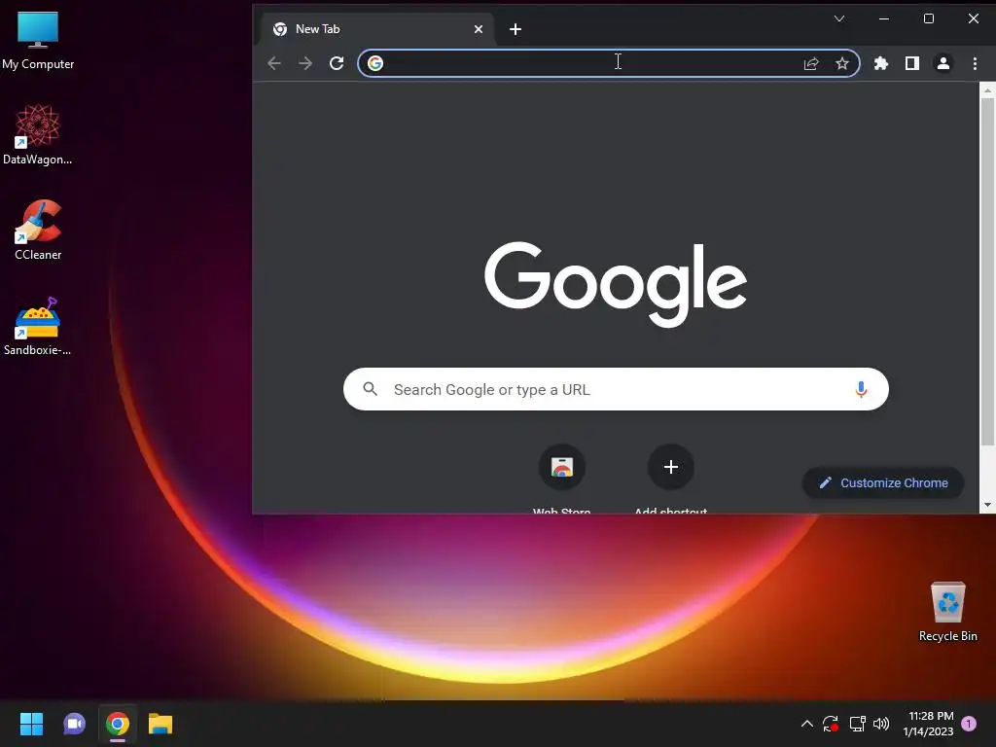The height and width of the screenshot is (747, 996).
Task: Click the Google icon in the address bar
Action: point(375,63)
